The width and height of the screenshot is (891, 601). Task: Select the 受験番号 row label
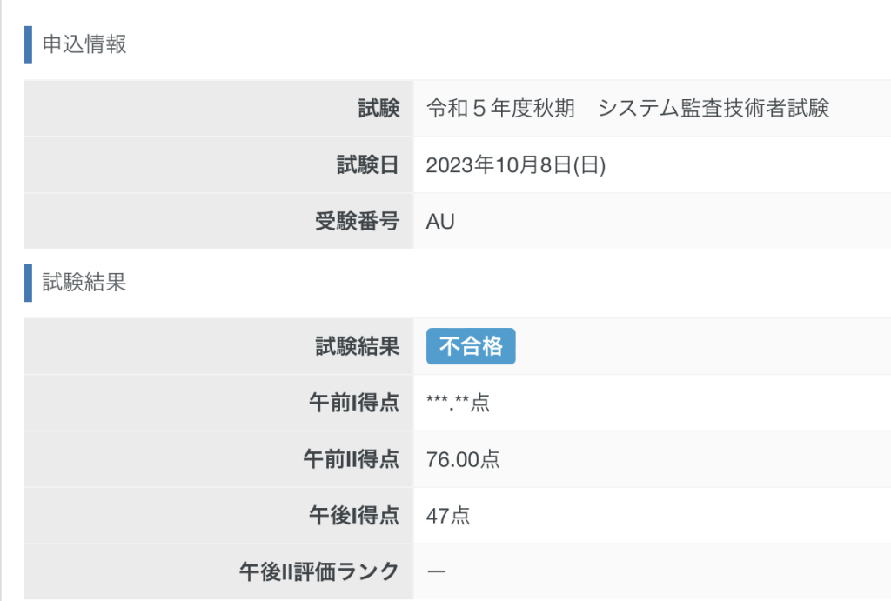pyautogui.click(x=357, y=221)
